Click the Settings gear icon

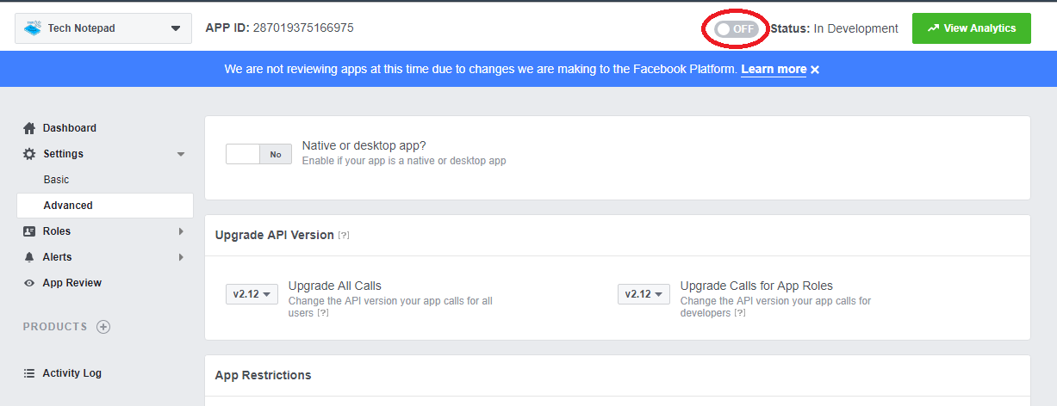(x=29, y=154)
